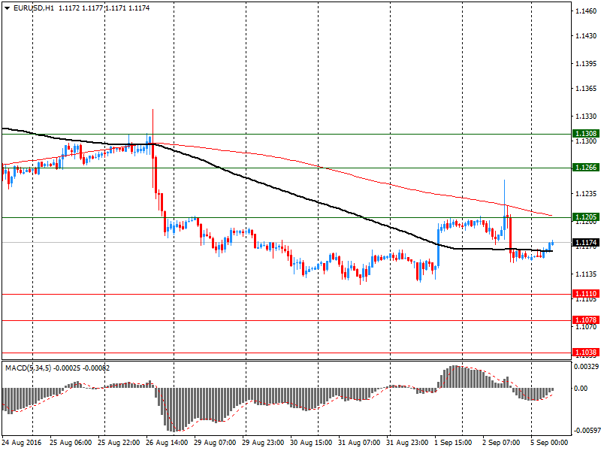
Task: Select the 1.1330 price scale value
Action: [586, 117]
